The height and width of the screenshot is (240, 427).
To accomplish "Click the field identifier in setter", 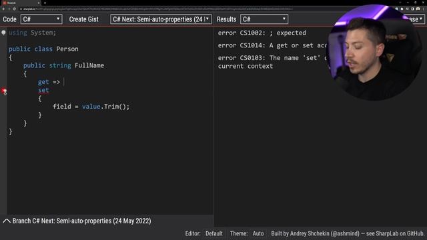I will pyautogui.click(x=62, y=107).
